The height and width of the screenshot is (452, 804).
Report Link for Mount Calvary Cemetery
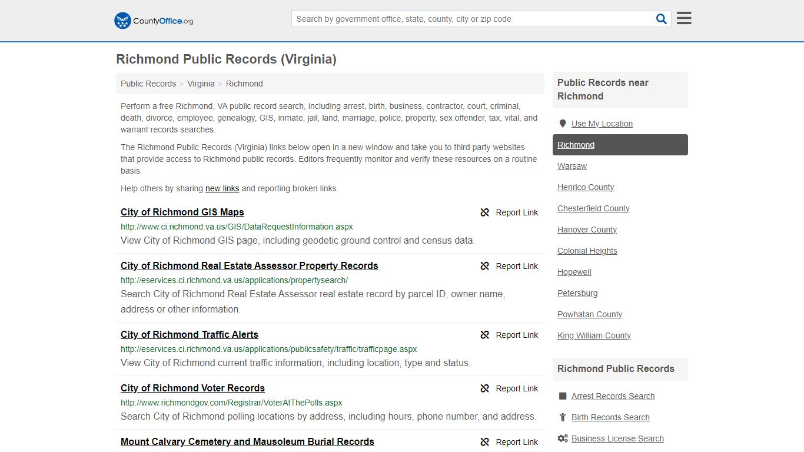tap(517, 442)
